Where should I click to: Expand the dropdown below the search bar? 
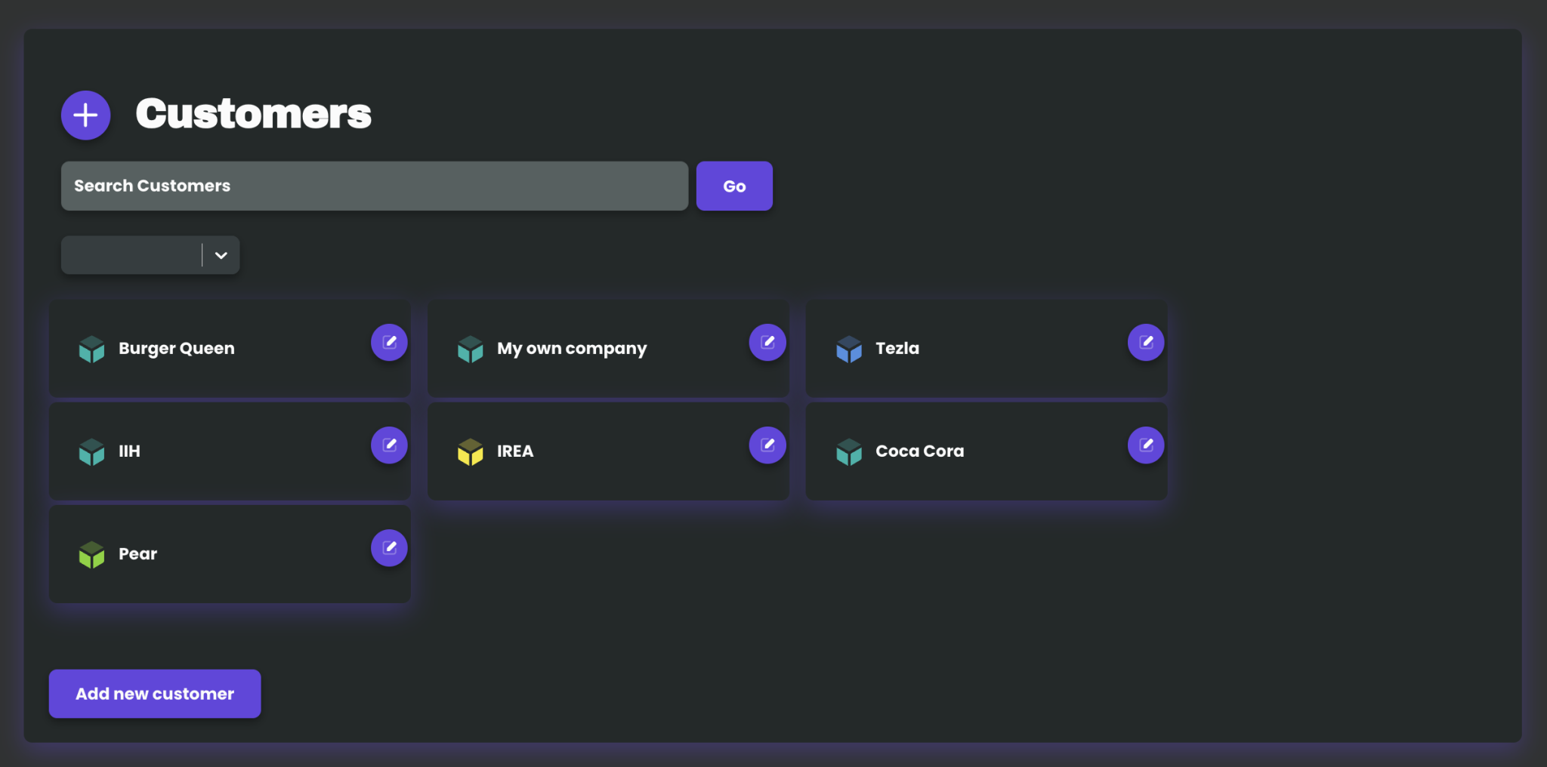pyautogui.click(x=220, y=255)
